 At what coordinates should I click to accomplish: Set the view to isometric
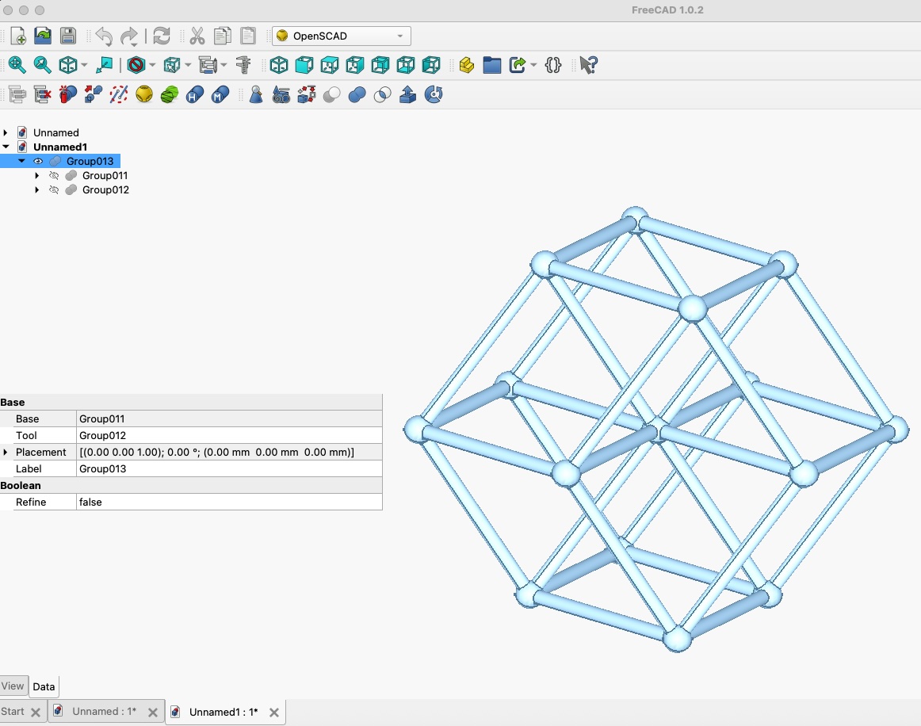tap(277, 65)
